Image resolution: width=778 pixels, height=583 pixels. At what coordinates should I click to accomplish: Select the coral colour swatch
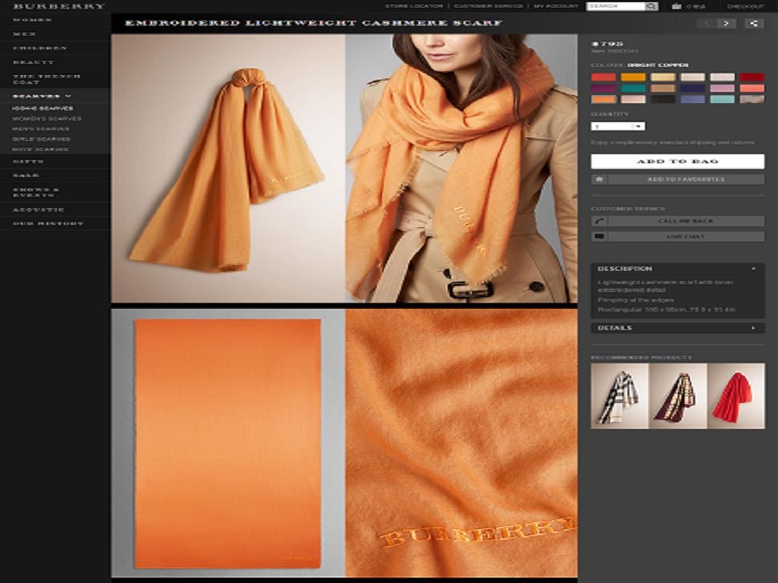pos(752,88)
